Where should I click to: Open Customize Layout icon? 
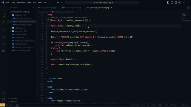180,3
